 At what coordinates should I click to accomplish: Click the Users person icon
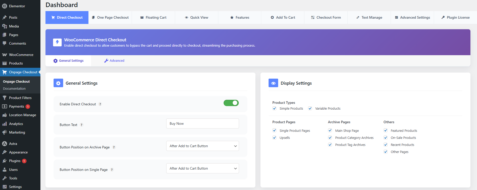pos(5,170)
